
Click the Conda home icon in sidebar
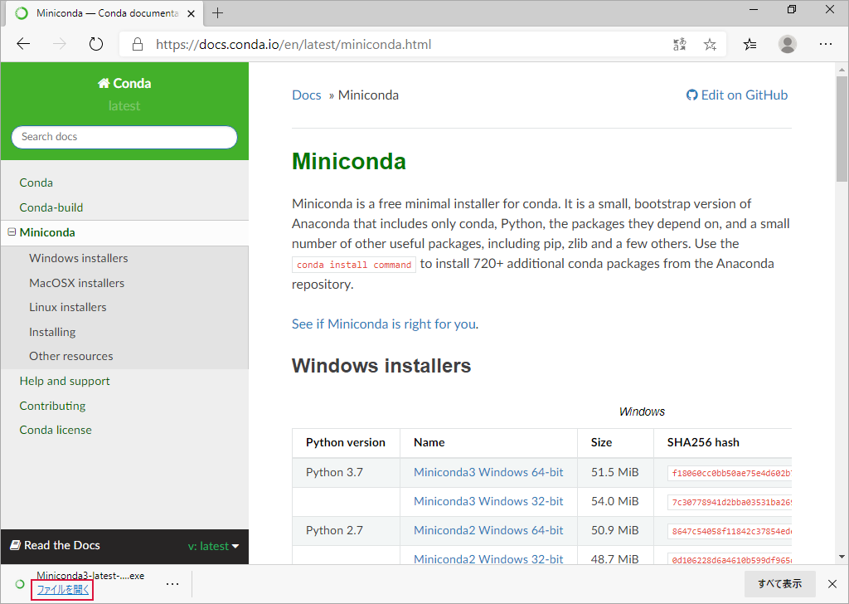click(104, 83)
